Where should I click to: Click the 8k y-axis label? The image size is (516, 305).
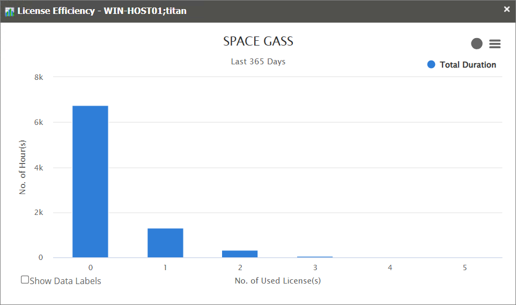coord(38,77)
